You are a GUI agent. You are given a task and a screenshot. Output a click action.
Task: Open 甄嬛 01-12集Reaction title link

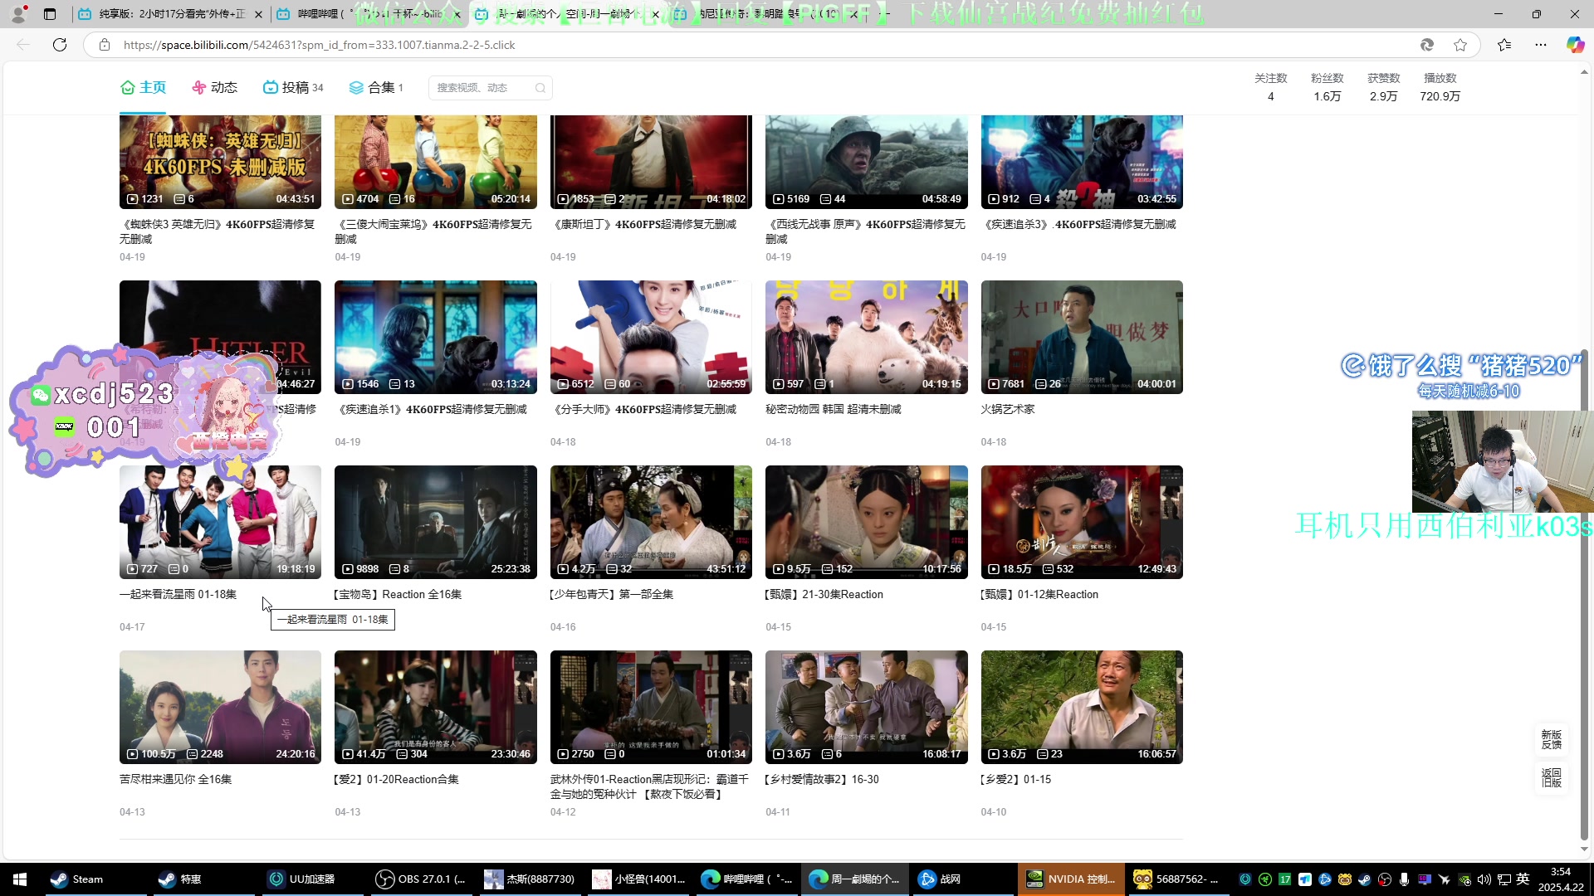[1039, 595]
